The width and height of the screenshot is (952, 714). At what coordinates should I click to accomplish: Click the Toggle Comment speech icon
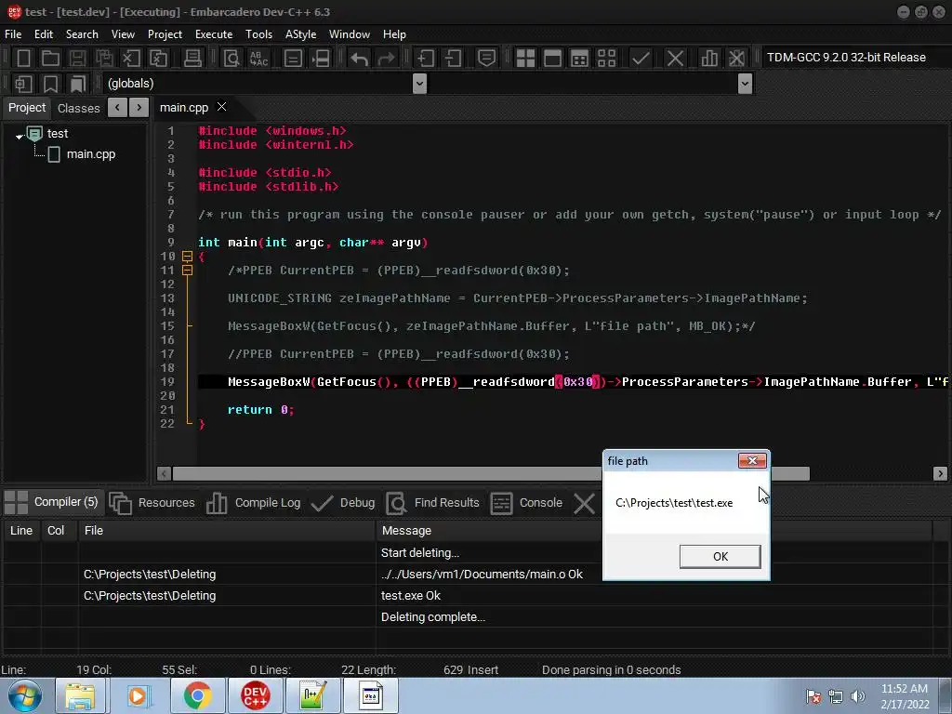point(486,59)
